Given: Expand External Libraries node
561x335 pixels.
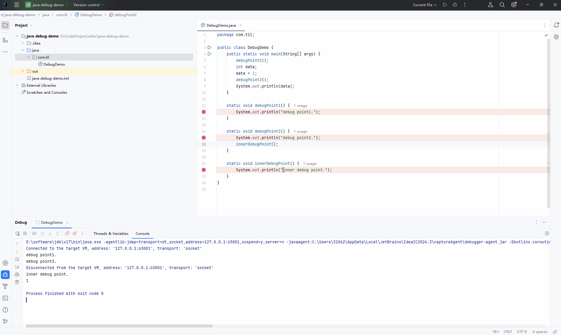Looking at the screenshot, I should 17,85.
